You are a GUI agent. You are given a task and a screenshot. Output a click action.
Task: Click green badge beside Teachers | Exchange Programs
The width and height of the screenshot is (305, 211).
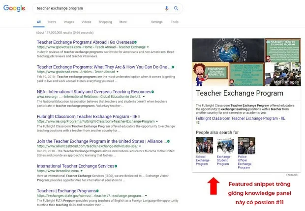pos(97,191)
